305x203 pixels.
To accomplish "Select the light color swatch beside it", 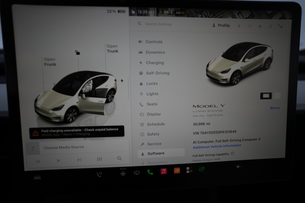I will pyautogui.click(x=277, y=95).
